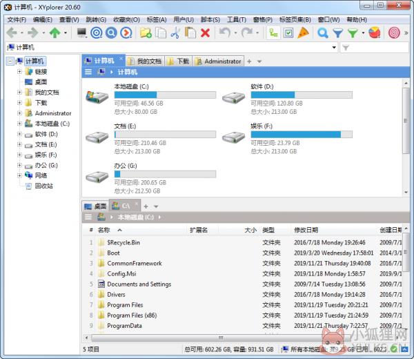Switch to the Administrator tab
This screenshot has height=359, width=414.
pyautogui.click(x=218, y=61)
